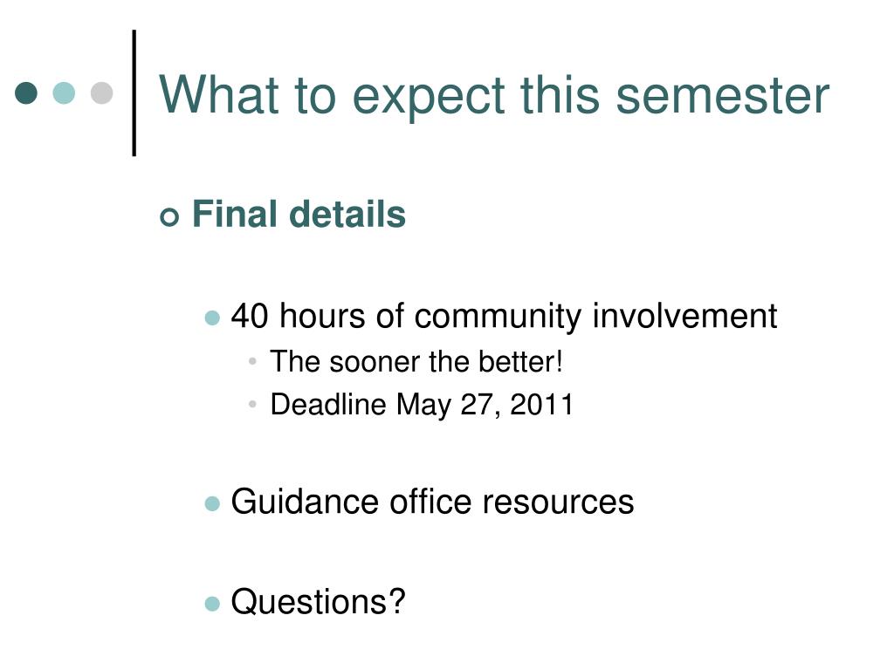Viewport: 894px width, 670px height.
Task: Click the hollow circle bullet before Final details
Action: point(169,217)
